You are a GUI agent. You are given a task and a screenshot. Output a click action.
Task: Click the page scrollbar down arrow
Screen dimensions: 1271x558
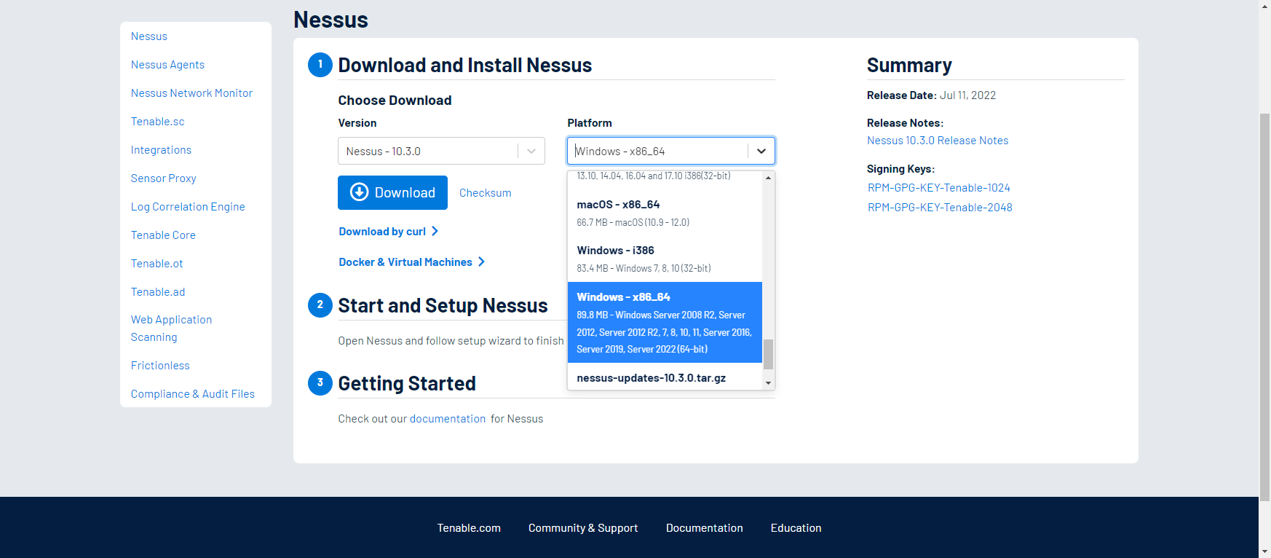(x=1264, y=551)
